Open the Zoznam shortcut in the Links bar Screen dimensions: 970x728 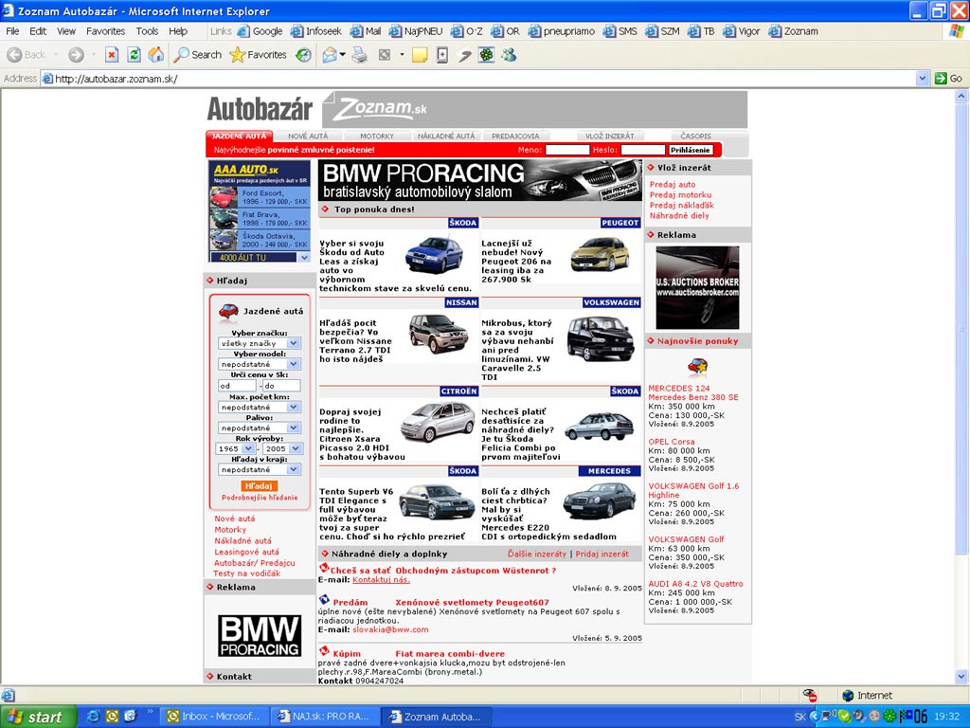point(794,31)
